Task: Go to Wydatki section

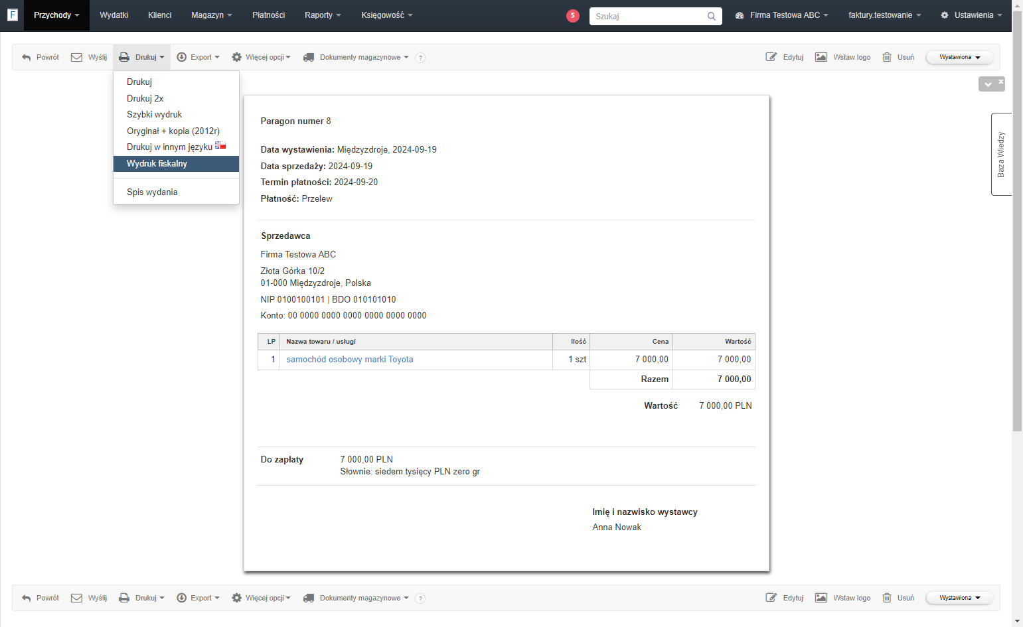Action: 114,15
